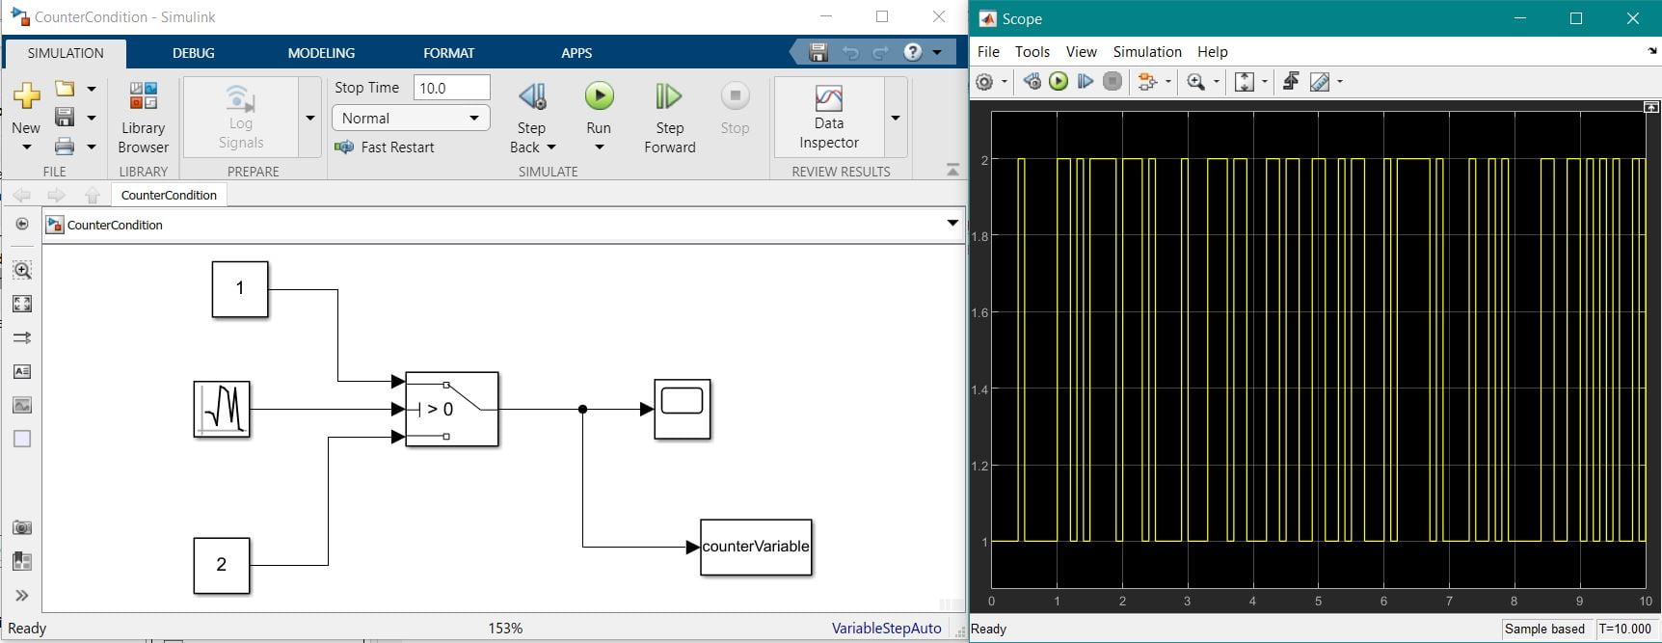This screenshot has height=643, width=1662.
Task: Open the Normal simulation mode dropdown
Action: [410, 118]
